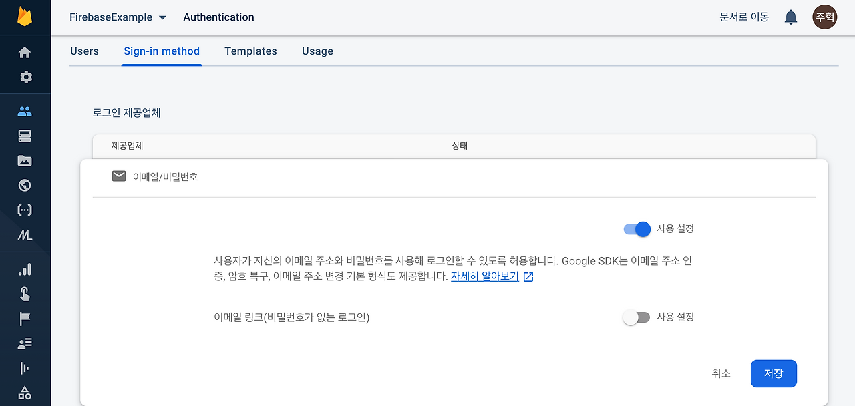
Task: Open shapes icon at sidebar bottom
Action: point(25,393)
